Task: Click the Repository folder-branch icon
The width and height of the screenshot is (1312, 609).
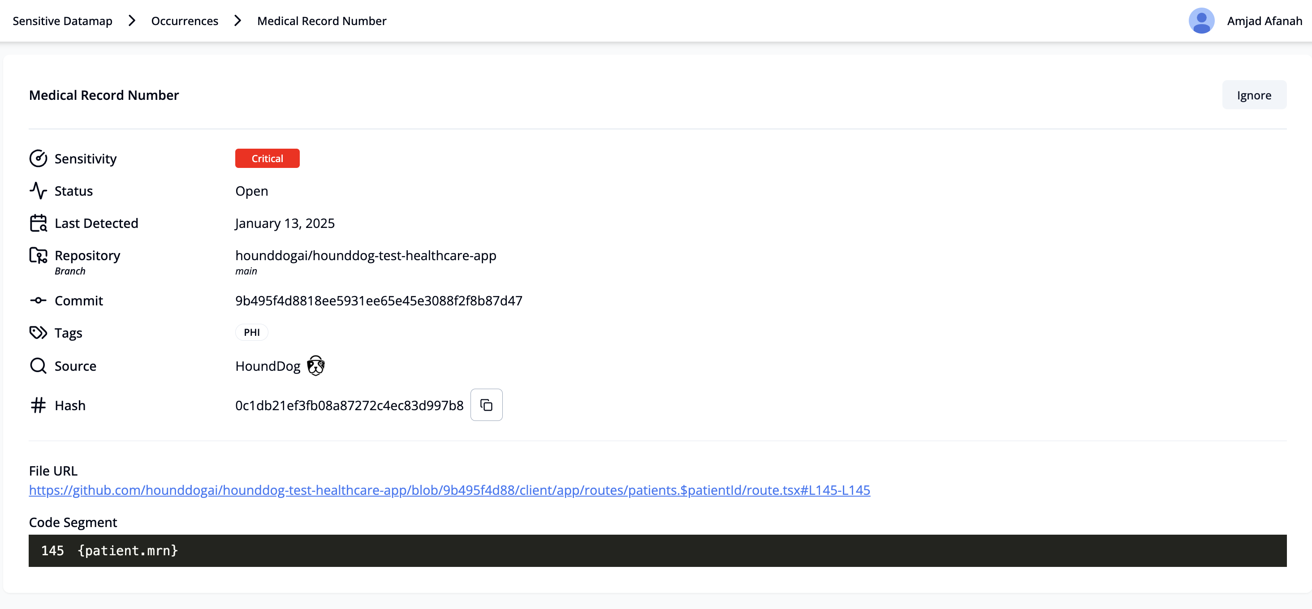Action: click(38, 255)
